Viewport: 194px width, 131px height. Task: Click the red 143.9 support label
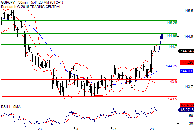173,82
